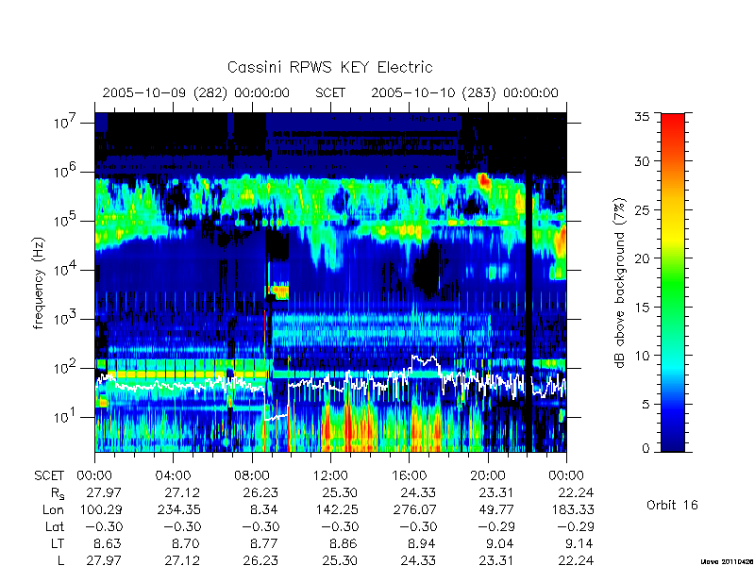Viewport: 755px width, 566px height.
Task: Click the 'SCET' label between the dates
Action: coord(330,92)
